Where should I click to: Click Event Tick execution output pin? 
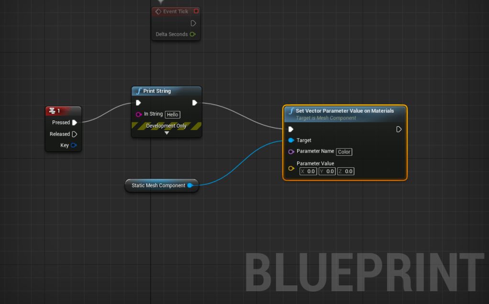pos(193,23)
